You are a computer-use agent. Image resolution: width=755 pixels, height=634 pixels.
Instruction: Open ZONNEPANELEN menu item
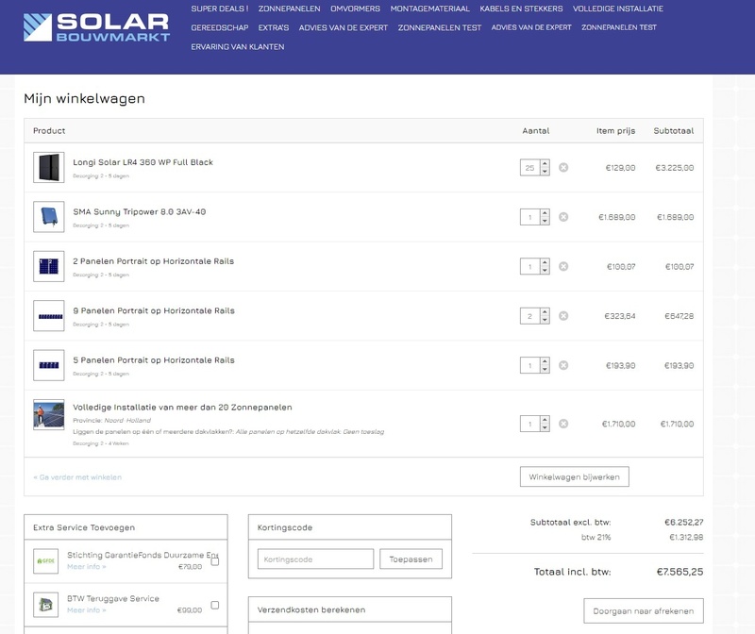289,8
